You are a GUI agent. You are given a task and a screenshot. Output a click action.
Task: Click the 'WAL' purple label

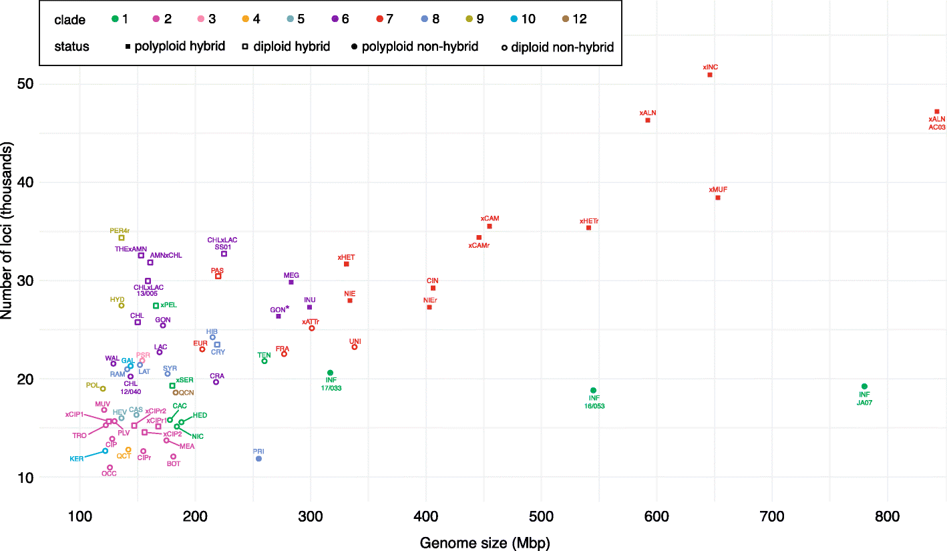point(112,359)
